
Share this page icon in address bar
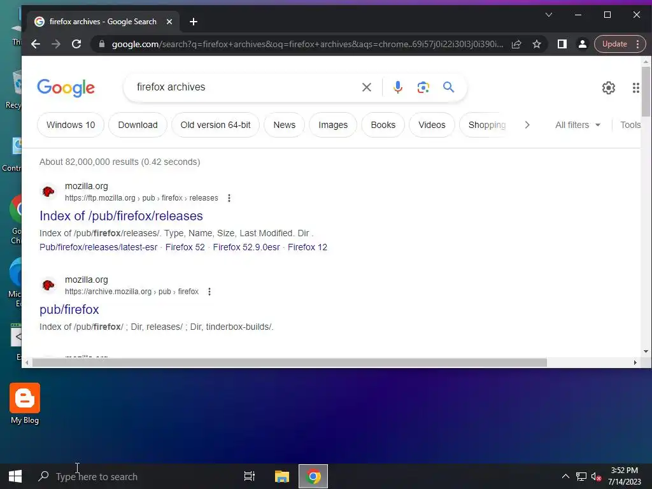click(516, 44)
